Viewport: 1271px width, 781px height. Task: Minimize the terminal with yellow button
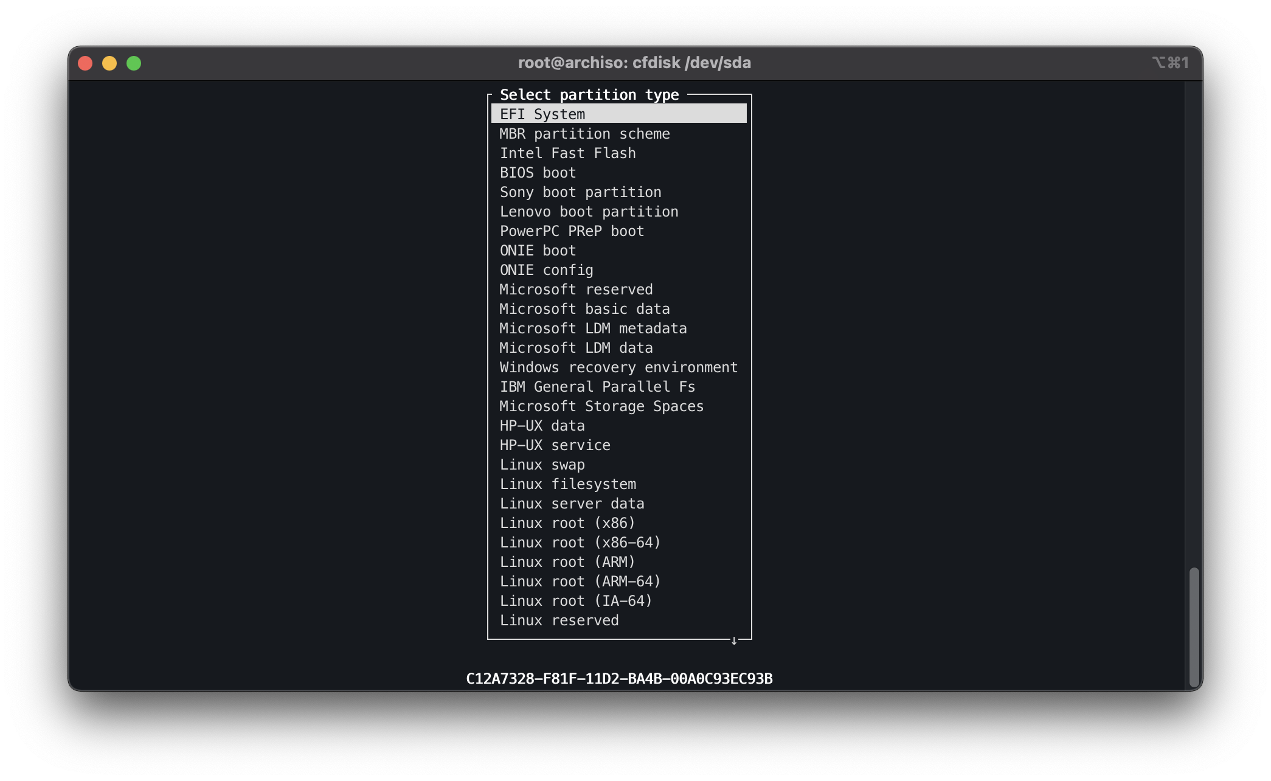click(x=109, y=63)
